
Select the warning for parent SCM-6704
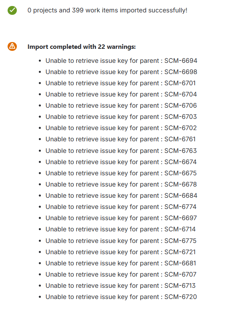pos(121,94)
